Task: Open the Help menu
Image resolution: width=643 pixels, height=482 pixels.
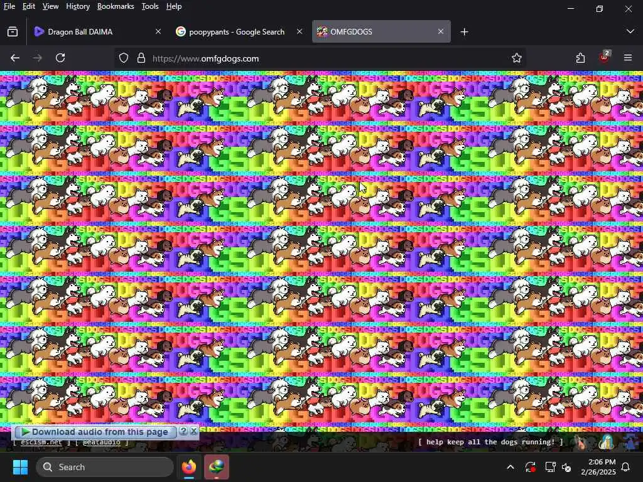Action: coord(174,6)
